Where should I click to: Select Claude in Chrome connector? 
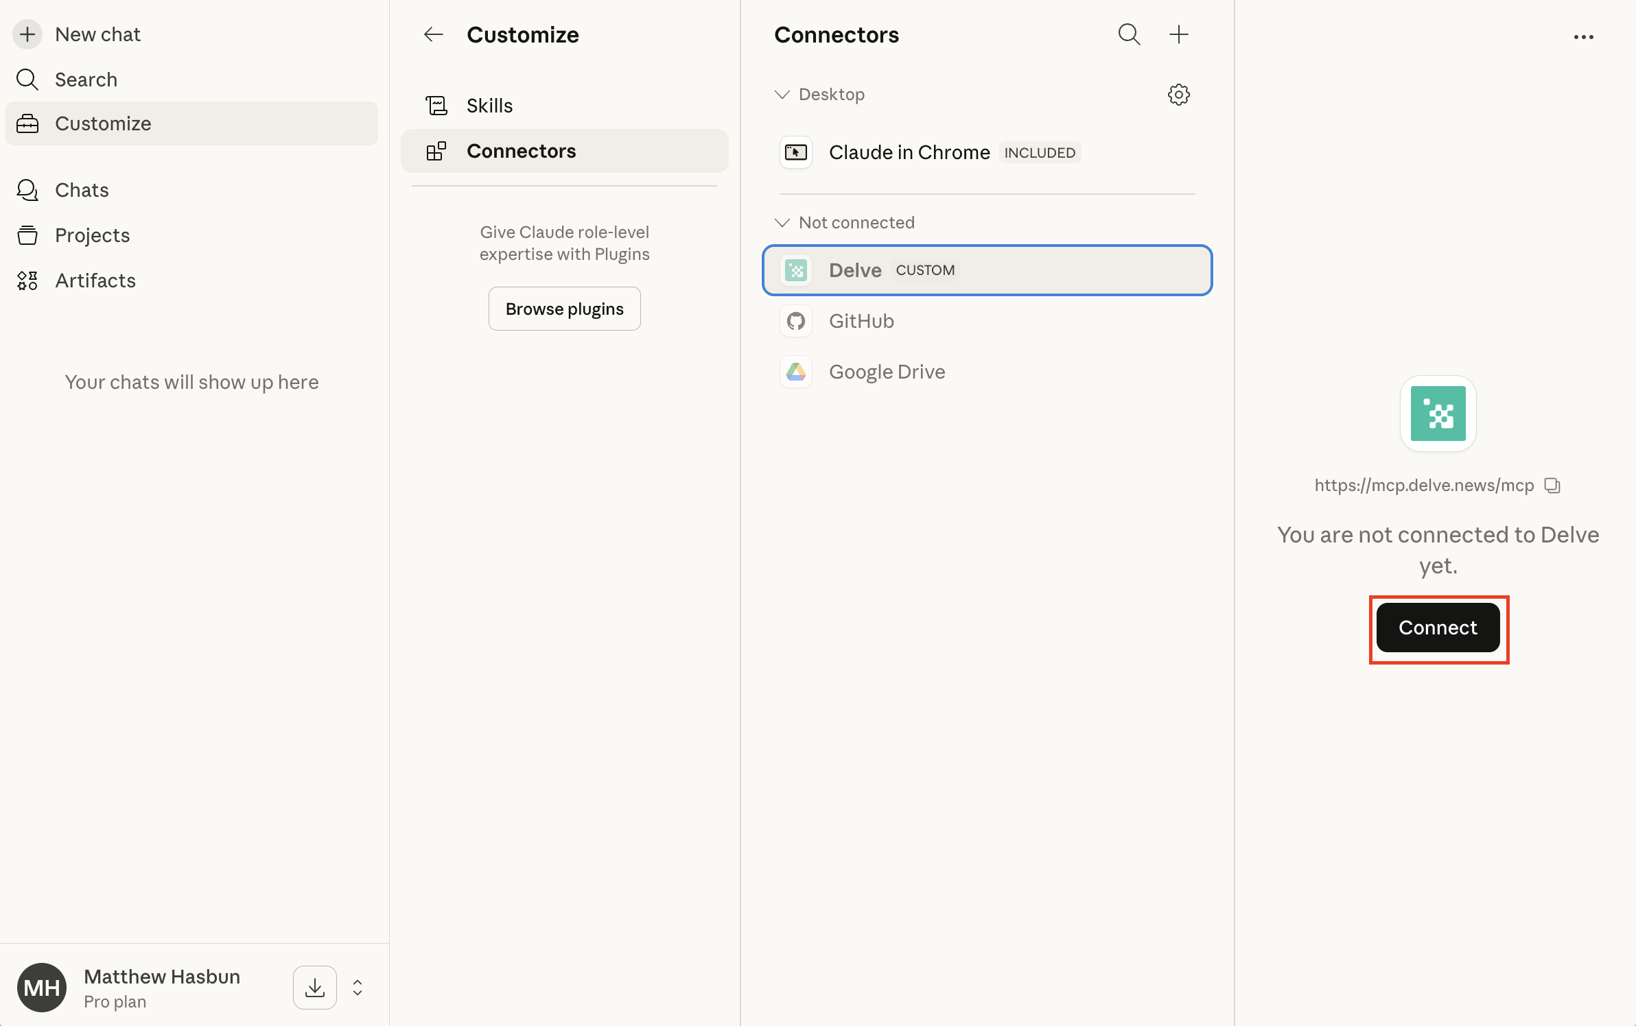909,152
